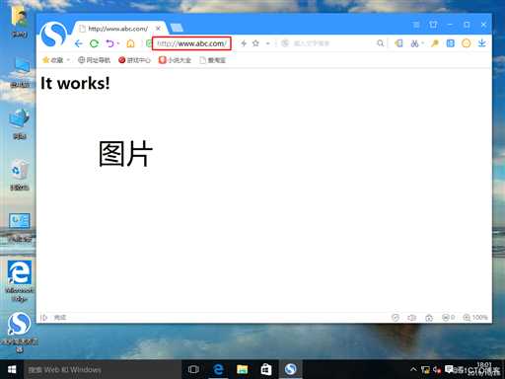Open the home page via the house icon
This screenshot has height=379, width=505.
click(x=130, y=43)
